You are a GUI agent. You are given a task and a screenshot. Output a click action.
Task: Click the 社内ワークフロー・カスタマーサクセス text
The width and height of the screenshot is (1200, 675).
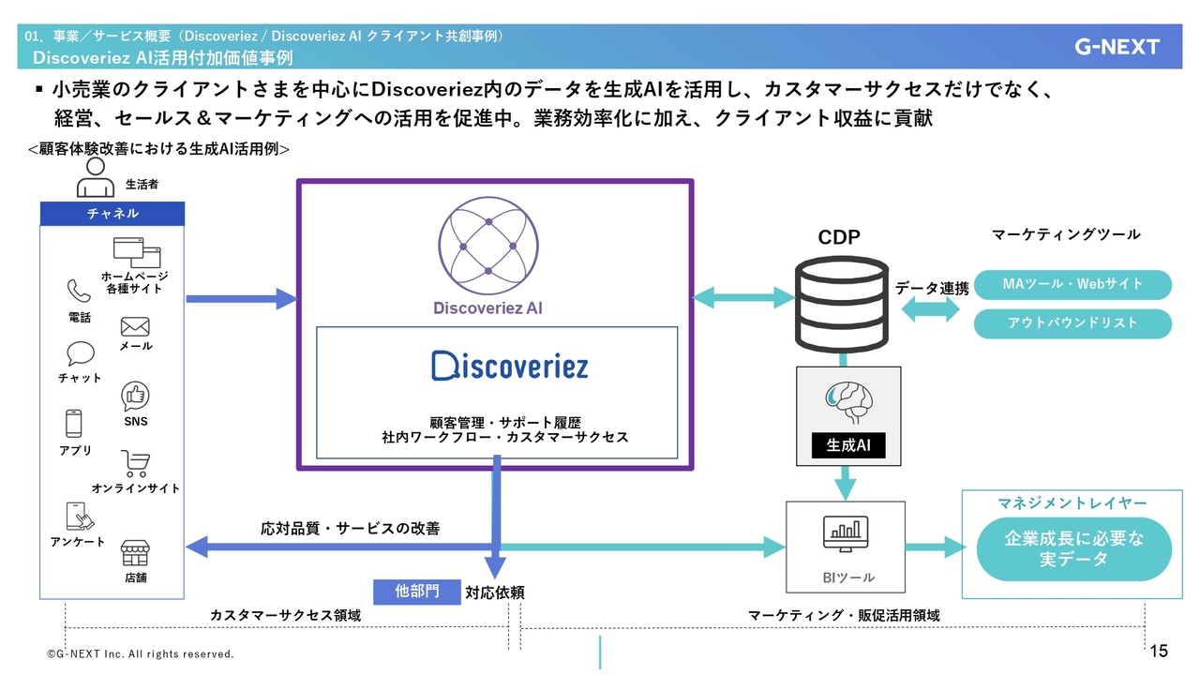[505, 438]
